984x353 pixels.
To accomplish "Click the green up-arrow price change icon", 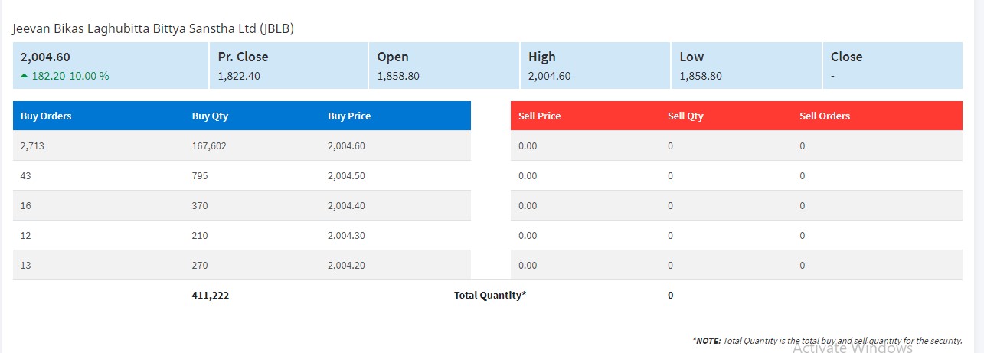I will click(25, 76).
